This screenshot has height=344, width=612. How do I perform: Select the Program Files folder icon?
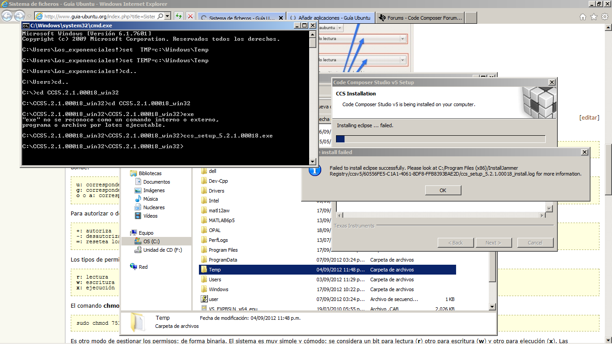[204, 250]
